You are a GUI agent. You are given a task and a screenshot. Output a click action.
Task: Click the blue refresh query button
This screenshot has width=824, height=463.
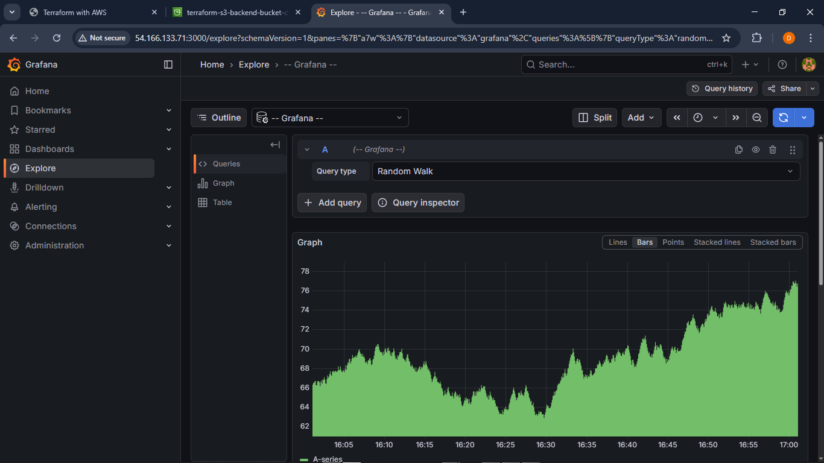point(783,118)
